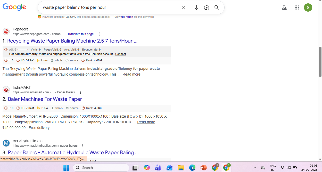Open "Paper Balers - Automatic Hydraulic" result
The height and width of the screenshot is (172, 322).
click(73, 152)
